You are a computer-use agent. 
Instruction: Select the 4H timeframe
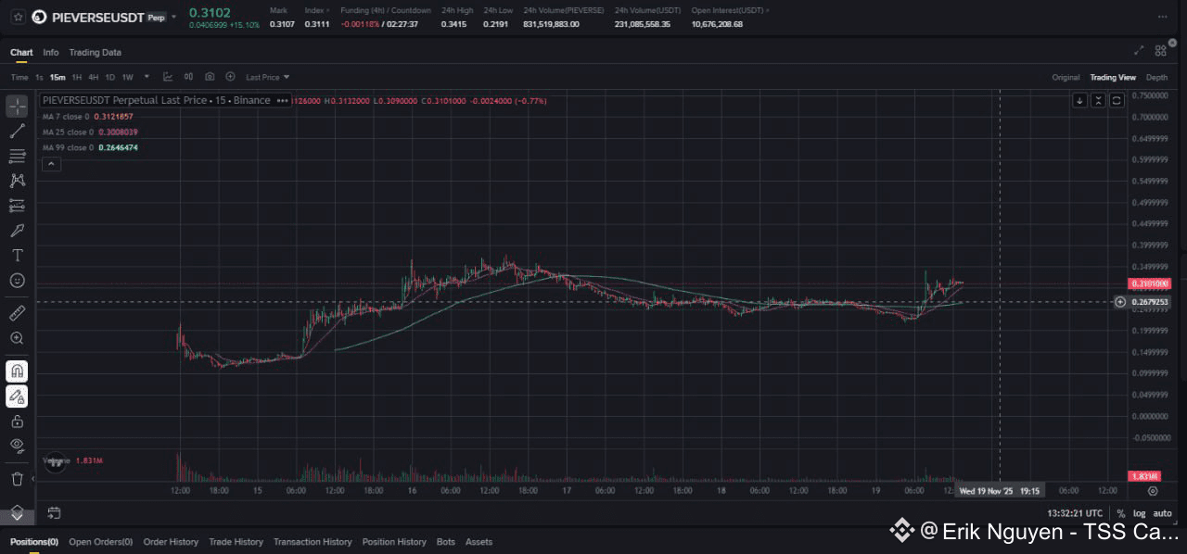(x=94, y=77)
